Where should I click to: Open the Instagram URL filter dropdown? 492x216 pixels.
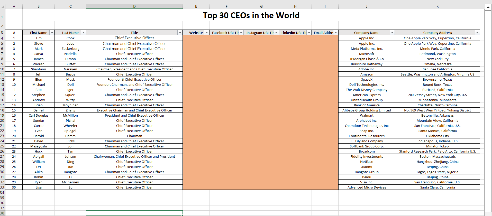coord(276,33)
